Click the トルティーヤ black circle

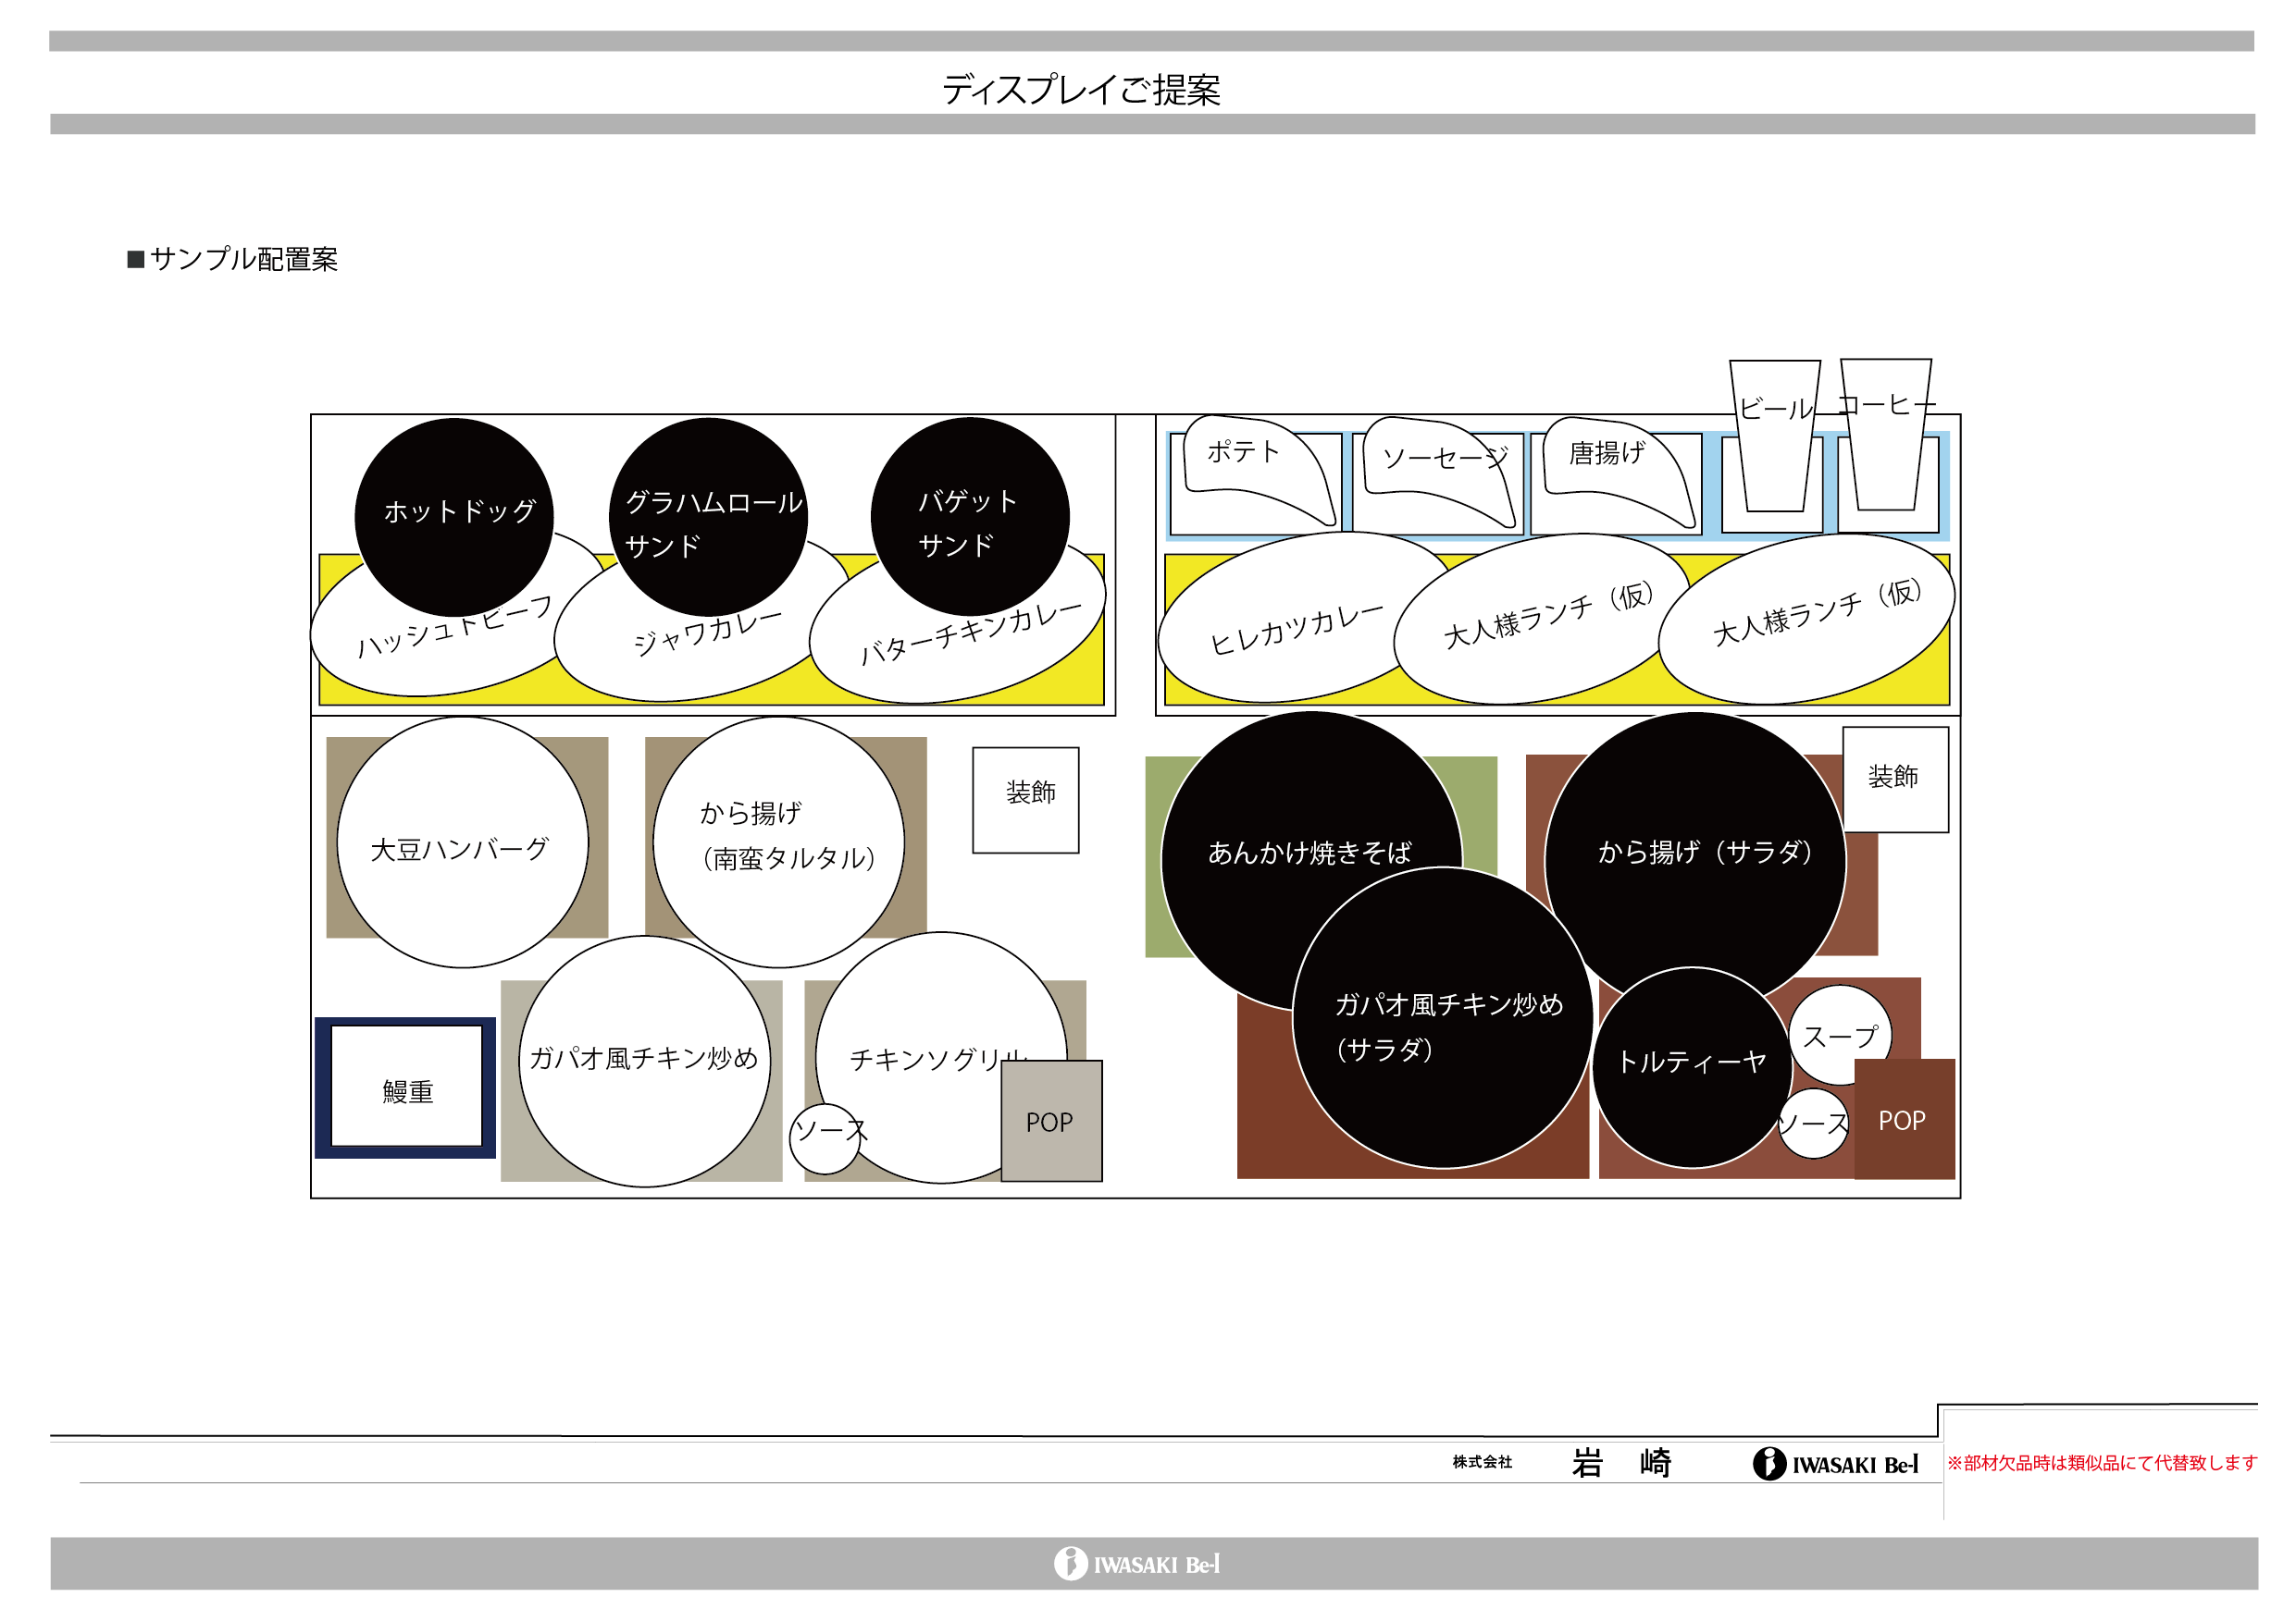(1692, 1067)
